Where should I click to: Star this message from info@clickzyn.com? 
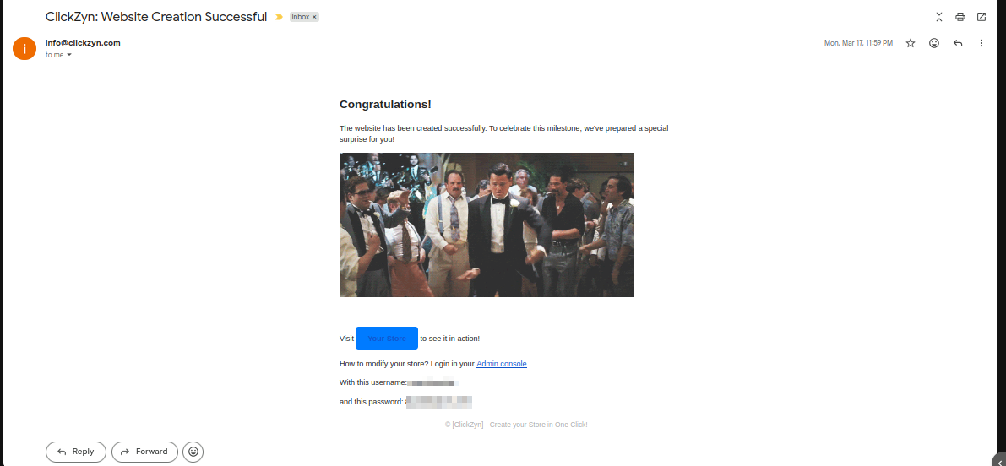click(911, 43)
